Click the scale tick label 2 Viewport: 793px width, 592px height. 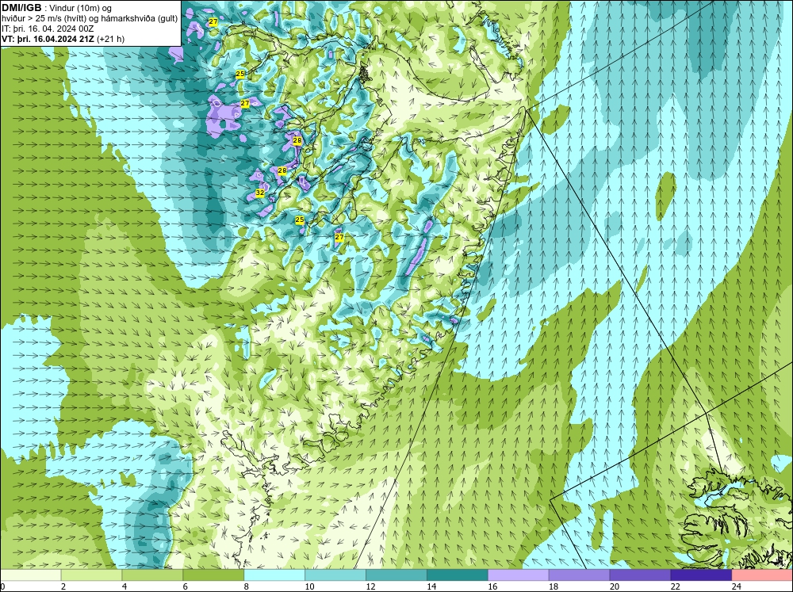tap(63, 586)
